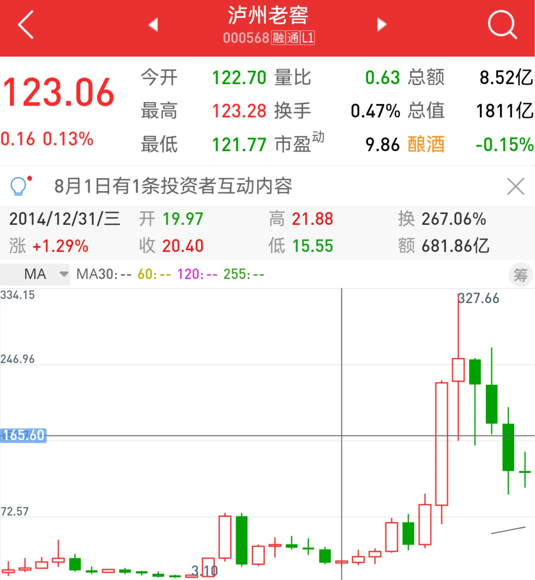Tap the 量比 0.63 value

click(382, 78)
